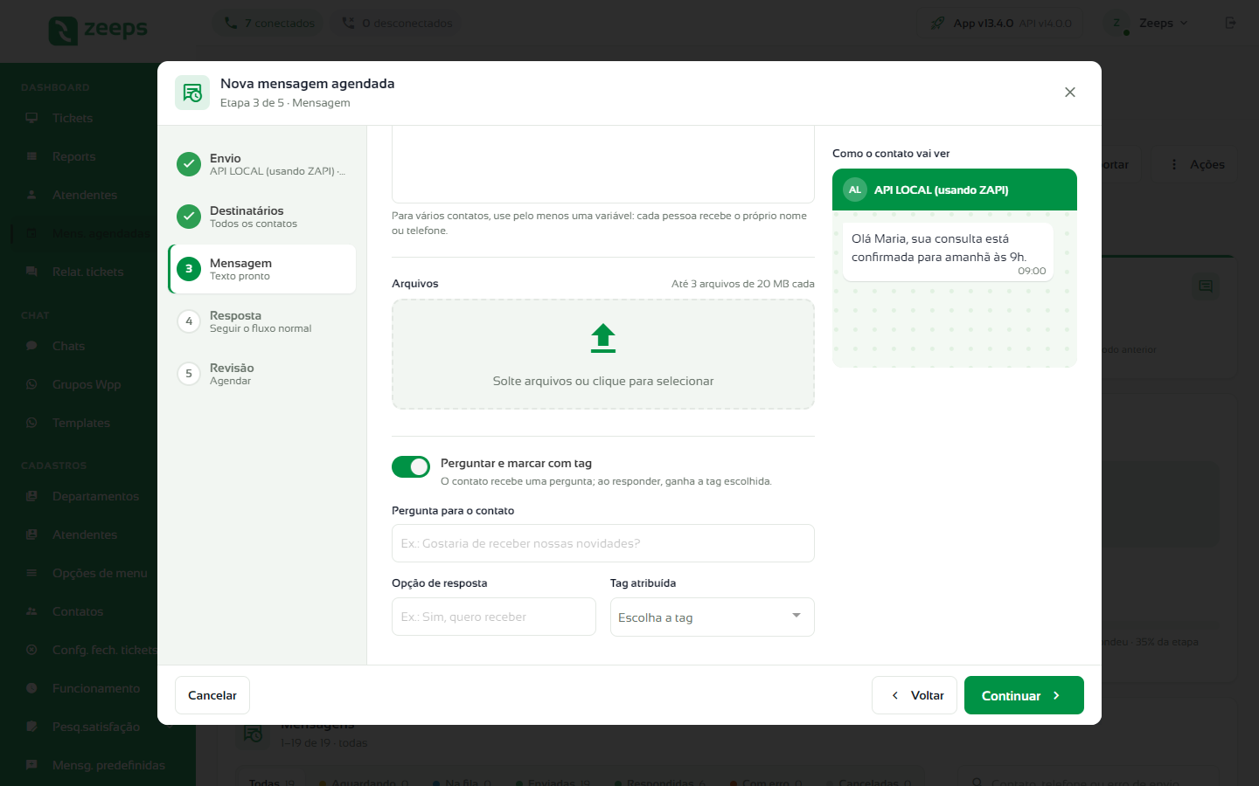This screenshot has width=1259, height=786.
Task: Click the step 4 Resposta number badge
Action: tap(189, 321)
